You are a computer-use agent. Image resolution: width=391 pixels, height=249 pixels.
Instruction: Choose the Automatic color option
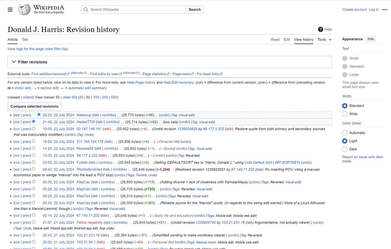[x=345, y=133]
